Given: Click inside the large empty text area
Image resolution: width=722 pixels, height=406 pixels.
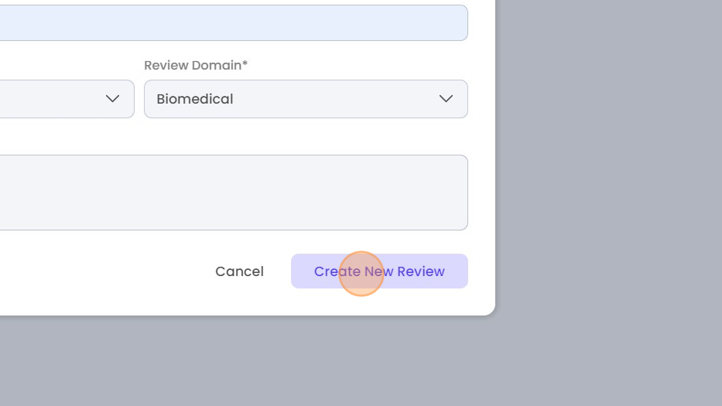Looking at the screenshot, I should point(232,193).
